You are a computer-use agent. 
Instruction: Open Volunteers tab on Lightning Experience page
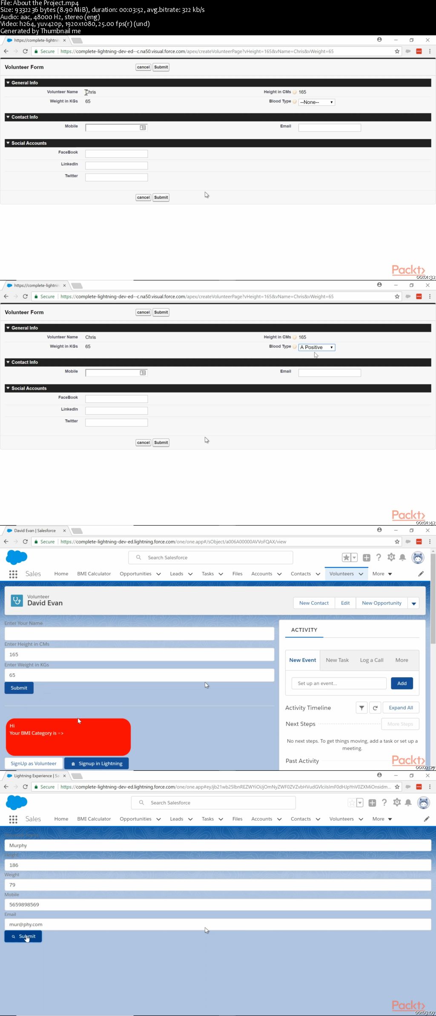click(341, 819)
